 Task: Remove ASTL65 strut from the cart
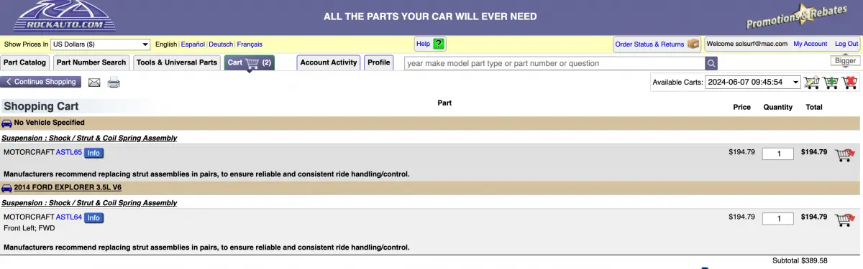pos(844,155)
